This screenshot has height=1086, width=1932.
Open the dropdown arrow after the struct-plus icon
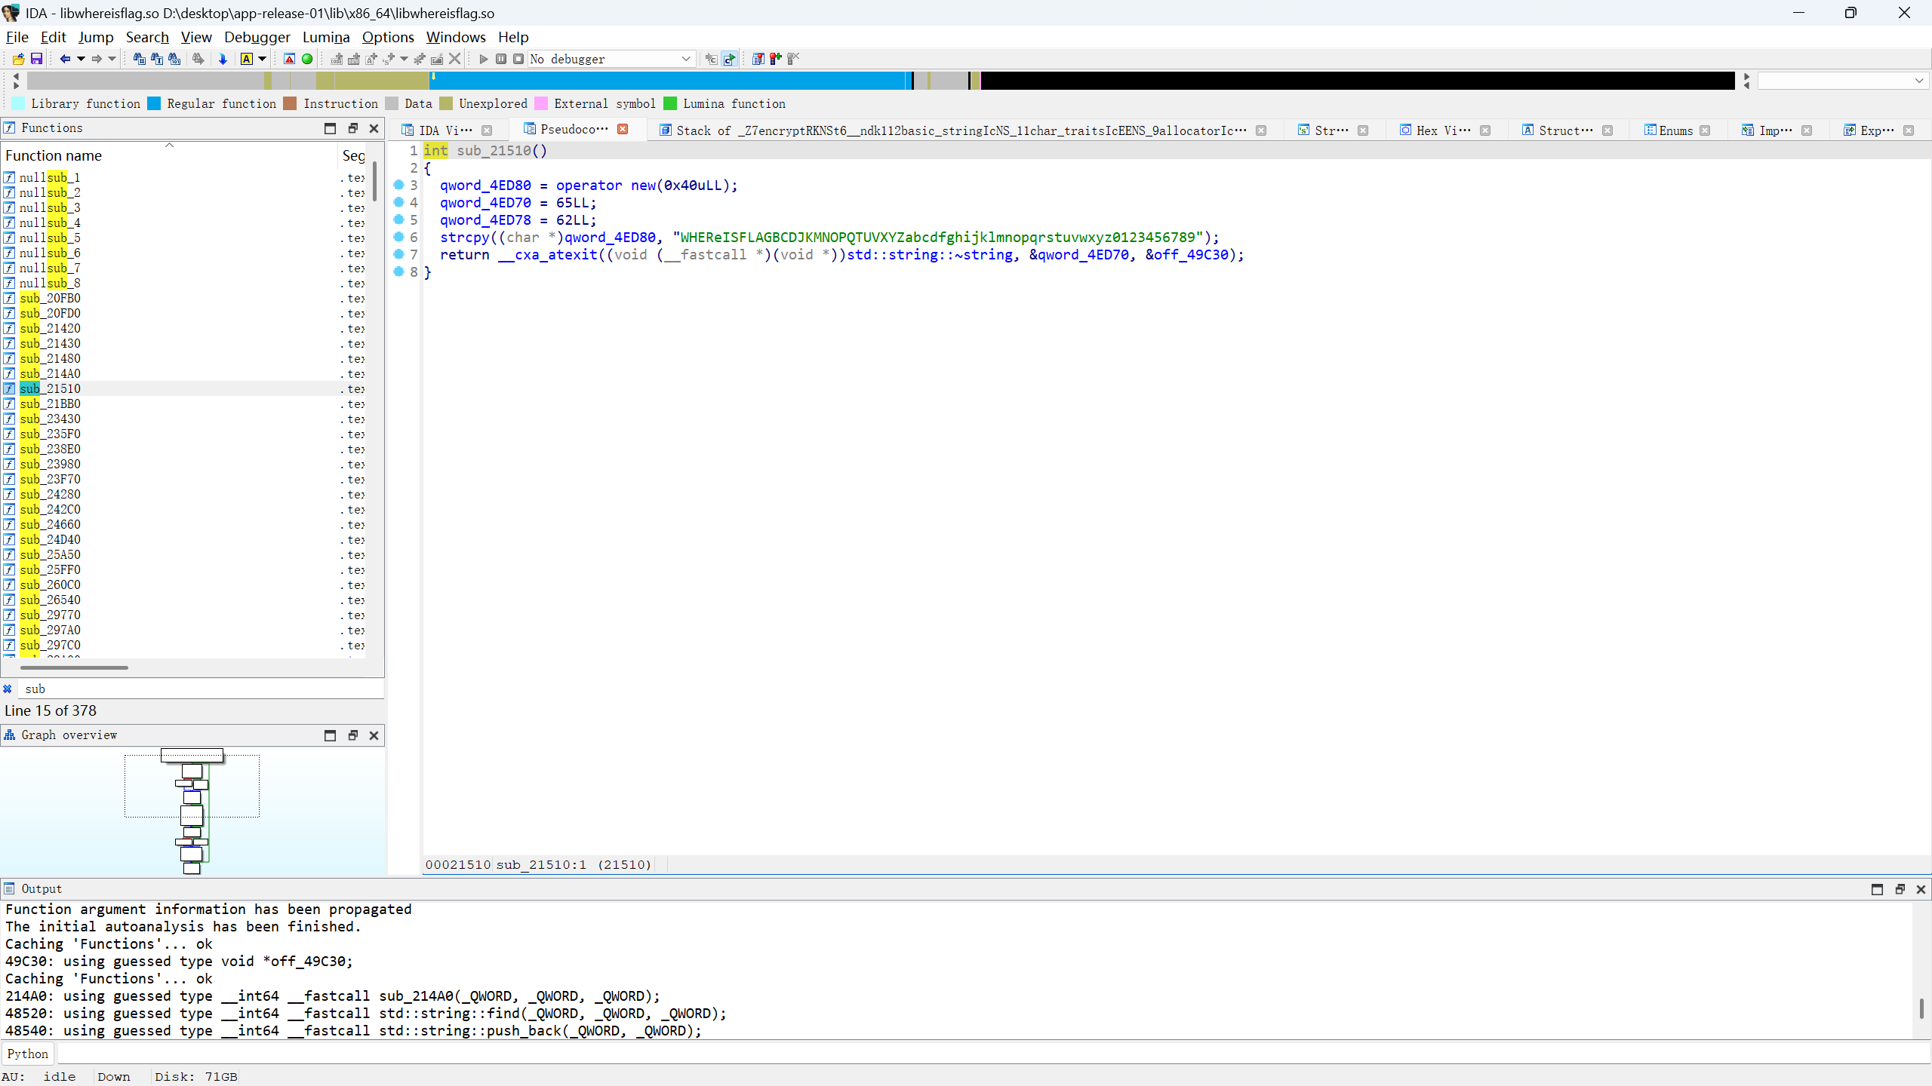pyautogui.click(x=405, y=59)
